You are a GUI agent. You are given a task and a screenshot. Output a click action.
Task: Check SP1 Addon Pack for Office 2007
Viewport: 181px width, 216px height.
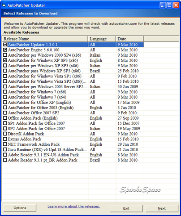point(5,123)
